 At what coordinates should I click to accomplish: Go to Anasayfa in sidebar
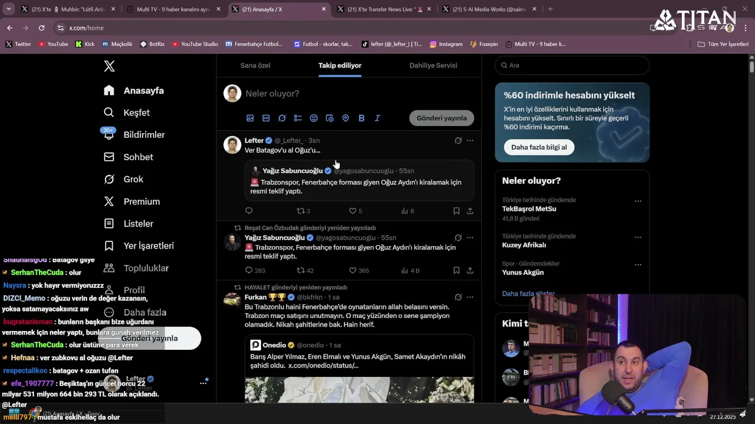click(134, 90)
